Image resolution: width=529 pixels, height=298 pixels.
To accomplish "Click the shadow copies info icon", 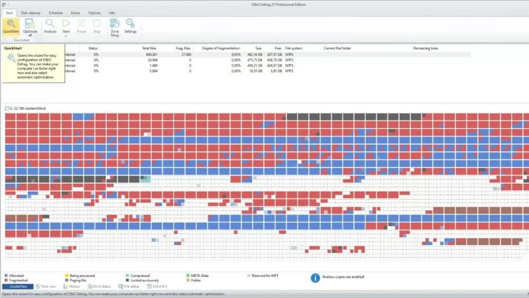I will point(315,277).
